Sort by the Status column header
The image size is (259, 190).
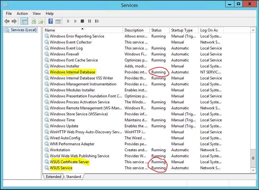coord(159,30)
